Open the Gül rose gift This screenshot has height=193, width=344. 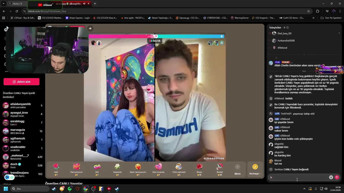56,169
